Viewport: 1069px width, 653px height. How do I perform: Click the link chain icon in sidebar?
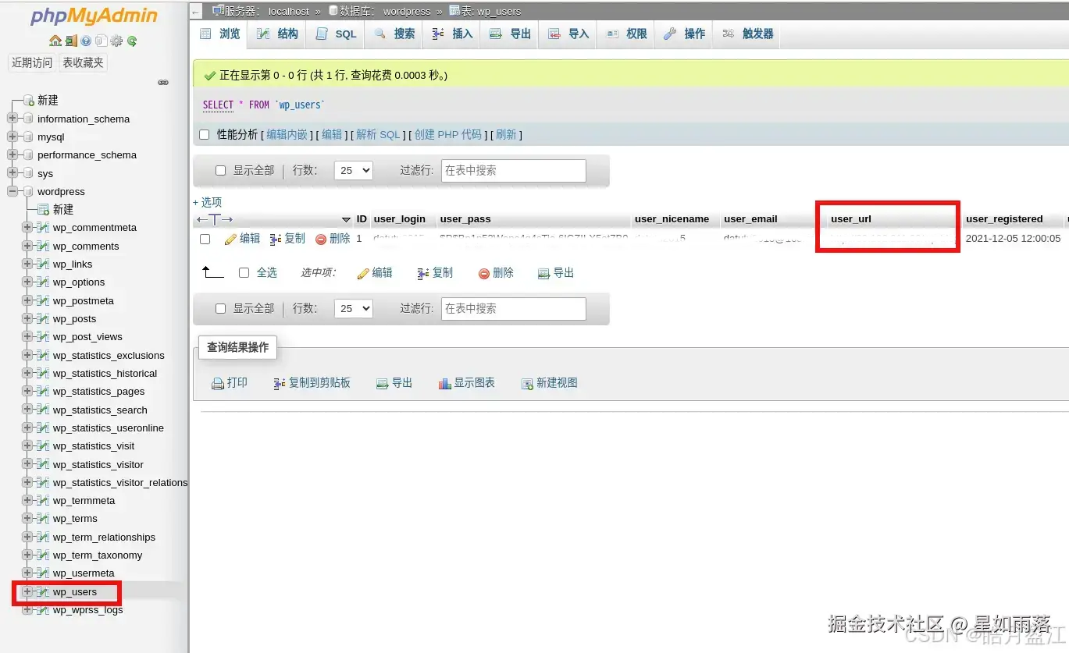(163, 82)
